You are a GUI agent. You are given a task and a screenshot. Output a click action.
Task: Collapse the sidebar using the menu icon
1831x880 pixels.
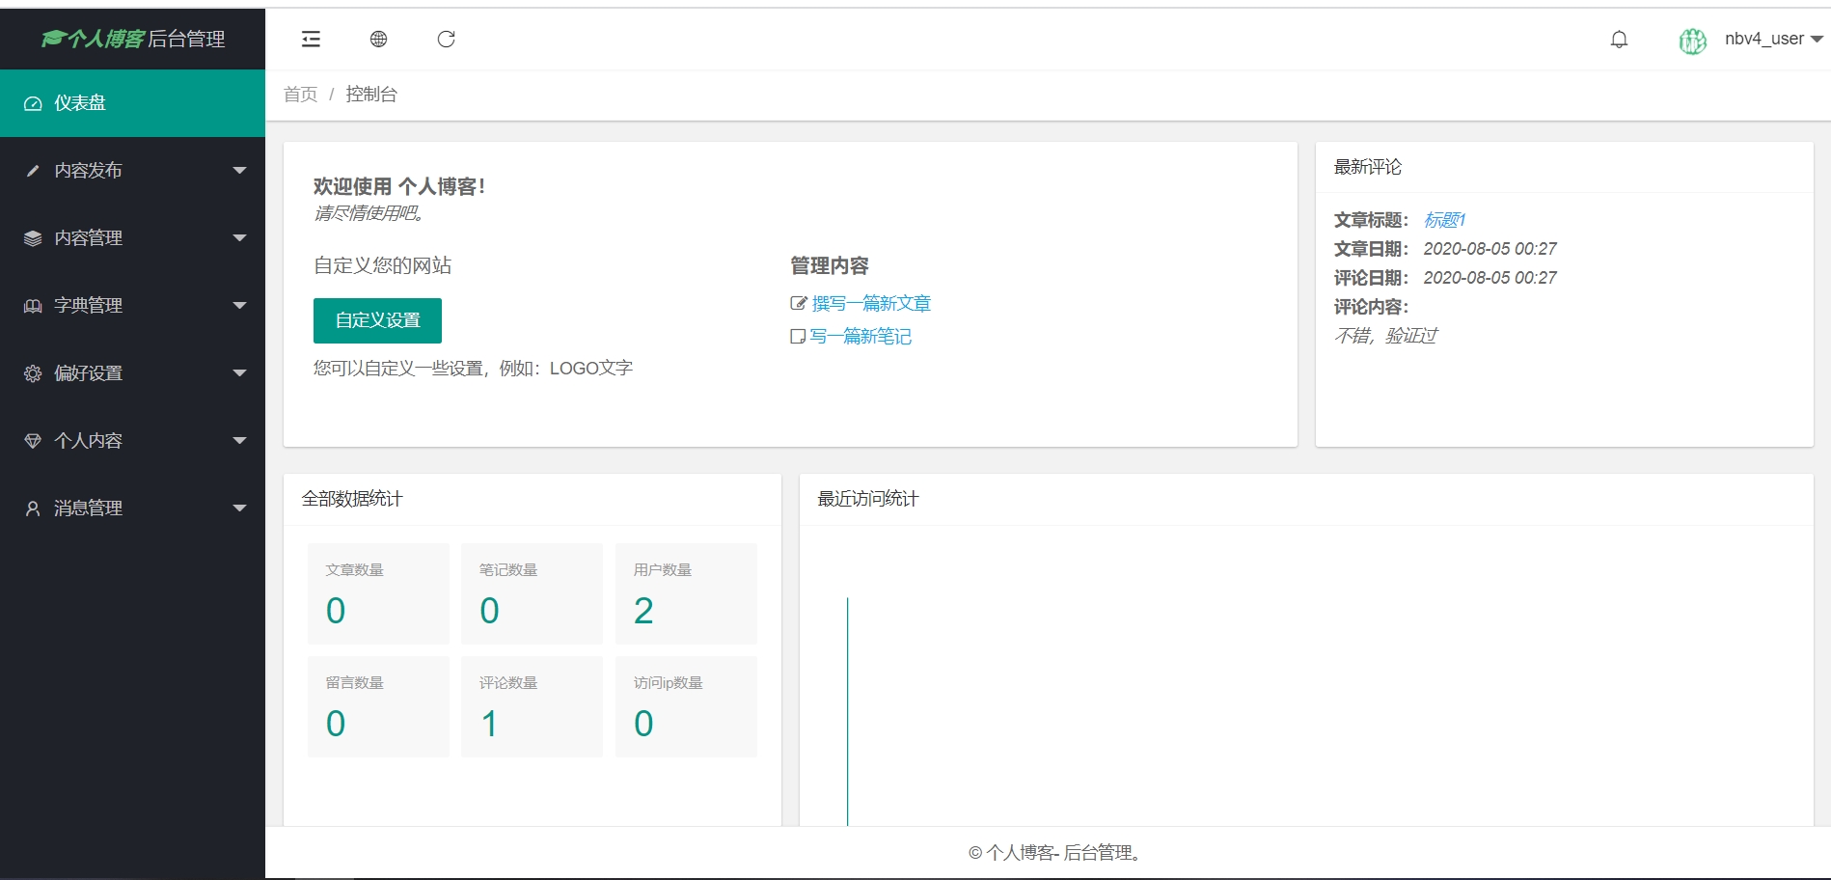point(310,39)
